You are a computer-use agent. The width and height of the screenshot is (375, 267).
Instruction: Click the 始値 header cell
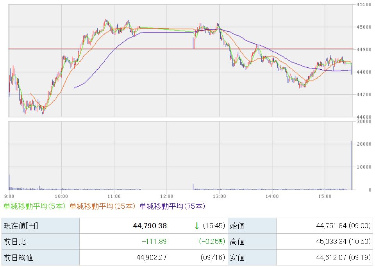click(x=252, y=226)
